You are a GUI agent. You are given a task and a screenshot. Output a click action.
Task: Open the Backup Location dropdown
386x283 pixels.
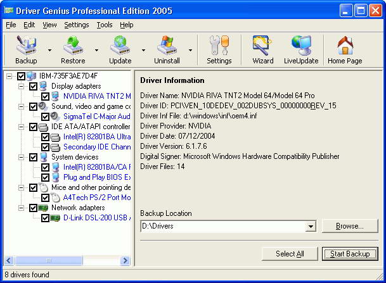[310, 226]
